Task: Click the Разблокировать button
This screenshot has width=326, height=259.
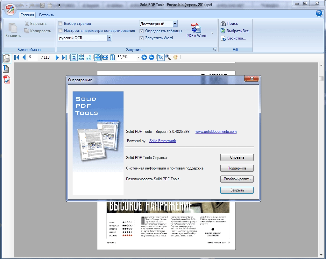Action: [x=237, y=179]
